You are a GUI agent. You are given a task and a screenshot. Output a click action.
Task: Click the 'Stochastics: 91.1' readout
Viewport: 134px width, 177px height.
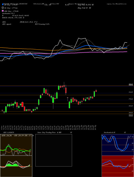tap(8, 13)
